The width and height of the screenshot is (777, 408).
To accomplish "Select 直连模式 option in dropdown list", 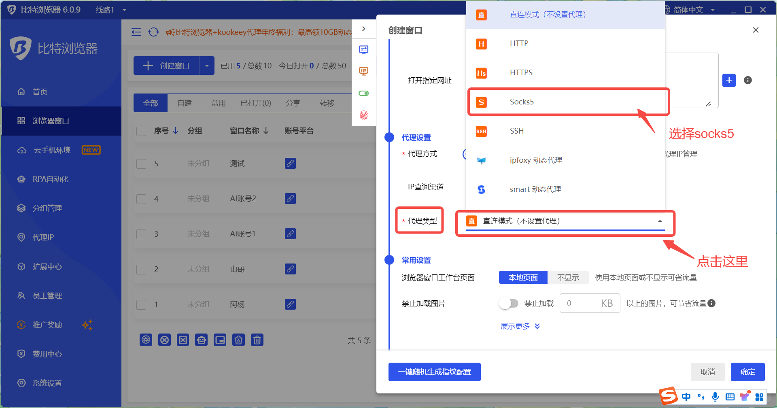I will 565,15.
